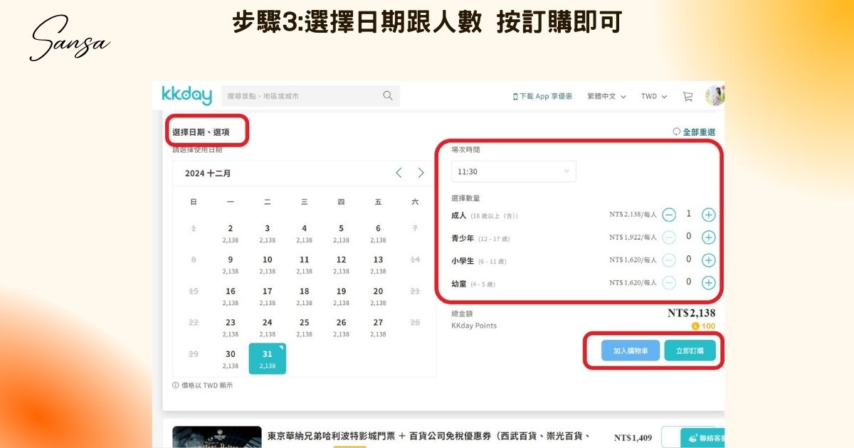Select December 2 on calendar
Screen dimensions: 854x448
point(231,233)
